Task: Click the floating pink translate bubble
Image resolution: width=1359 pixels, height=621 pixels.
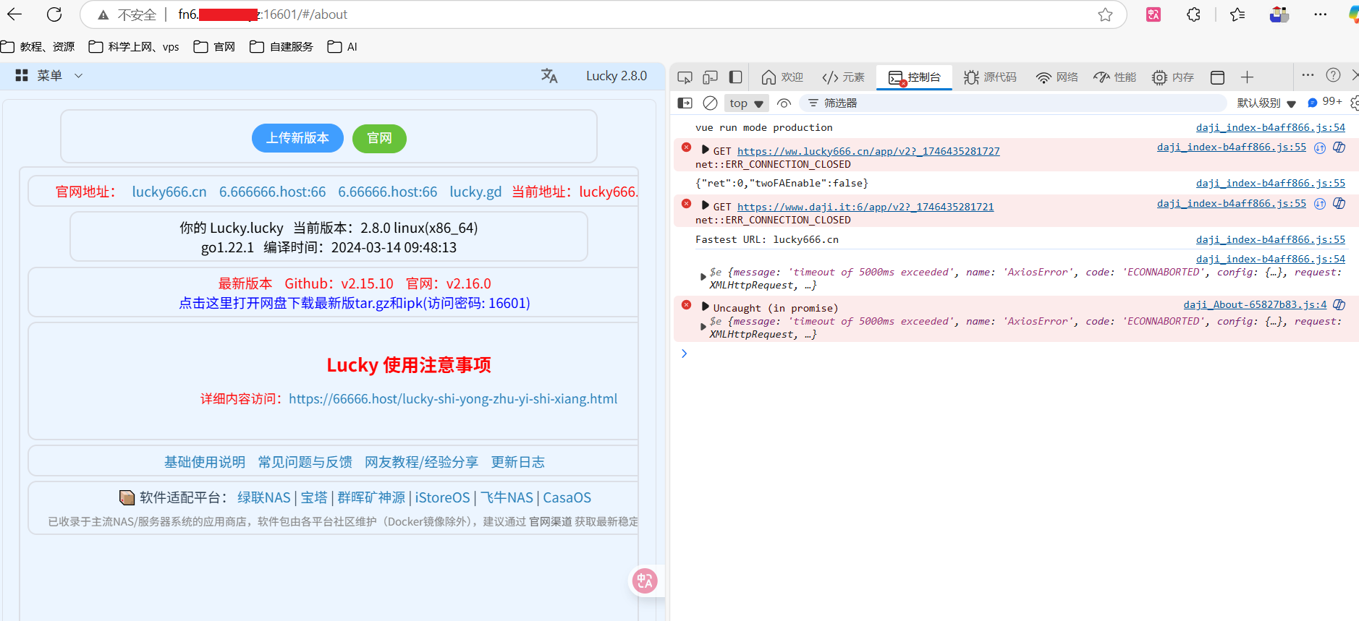Action: pyautogui.click(x=645, y=581)
